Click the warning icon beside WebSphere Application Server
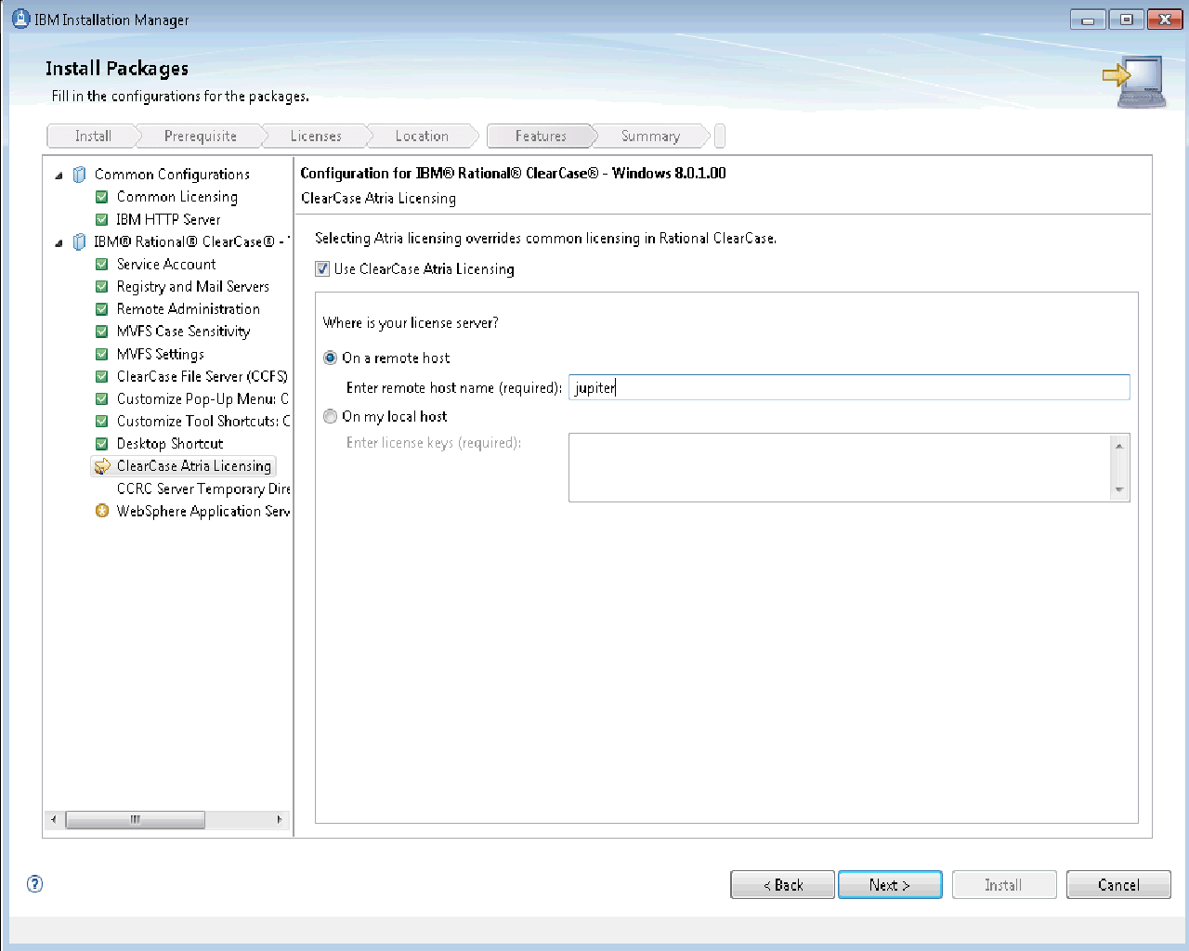 click(x=102, y=511)
